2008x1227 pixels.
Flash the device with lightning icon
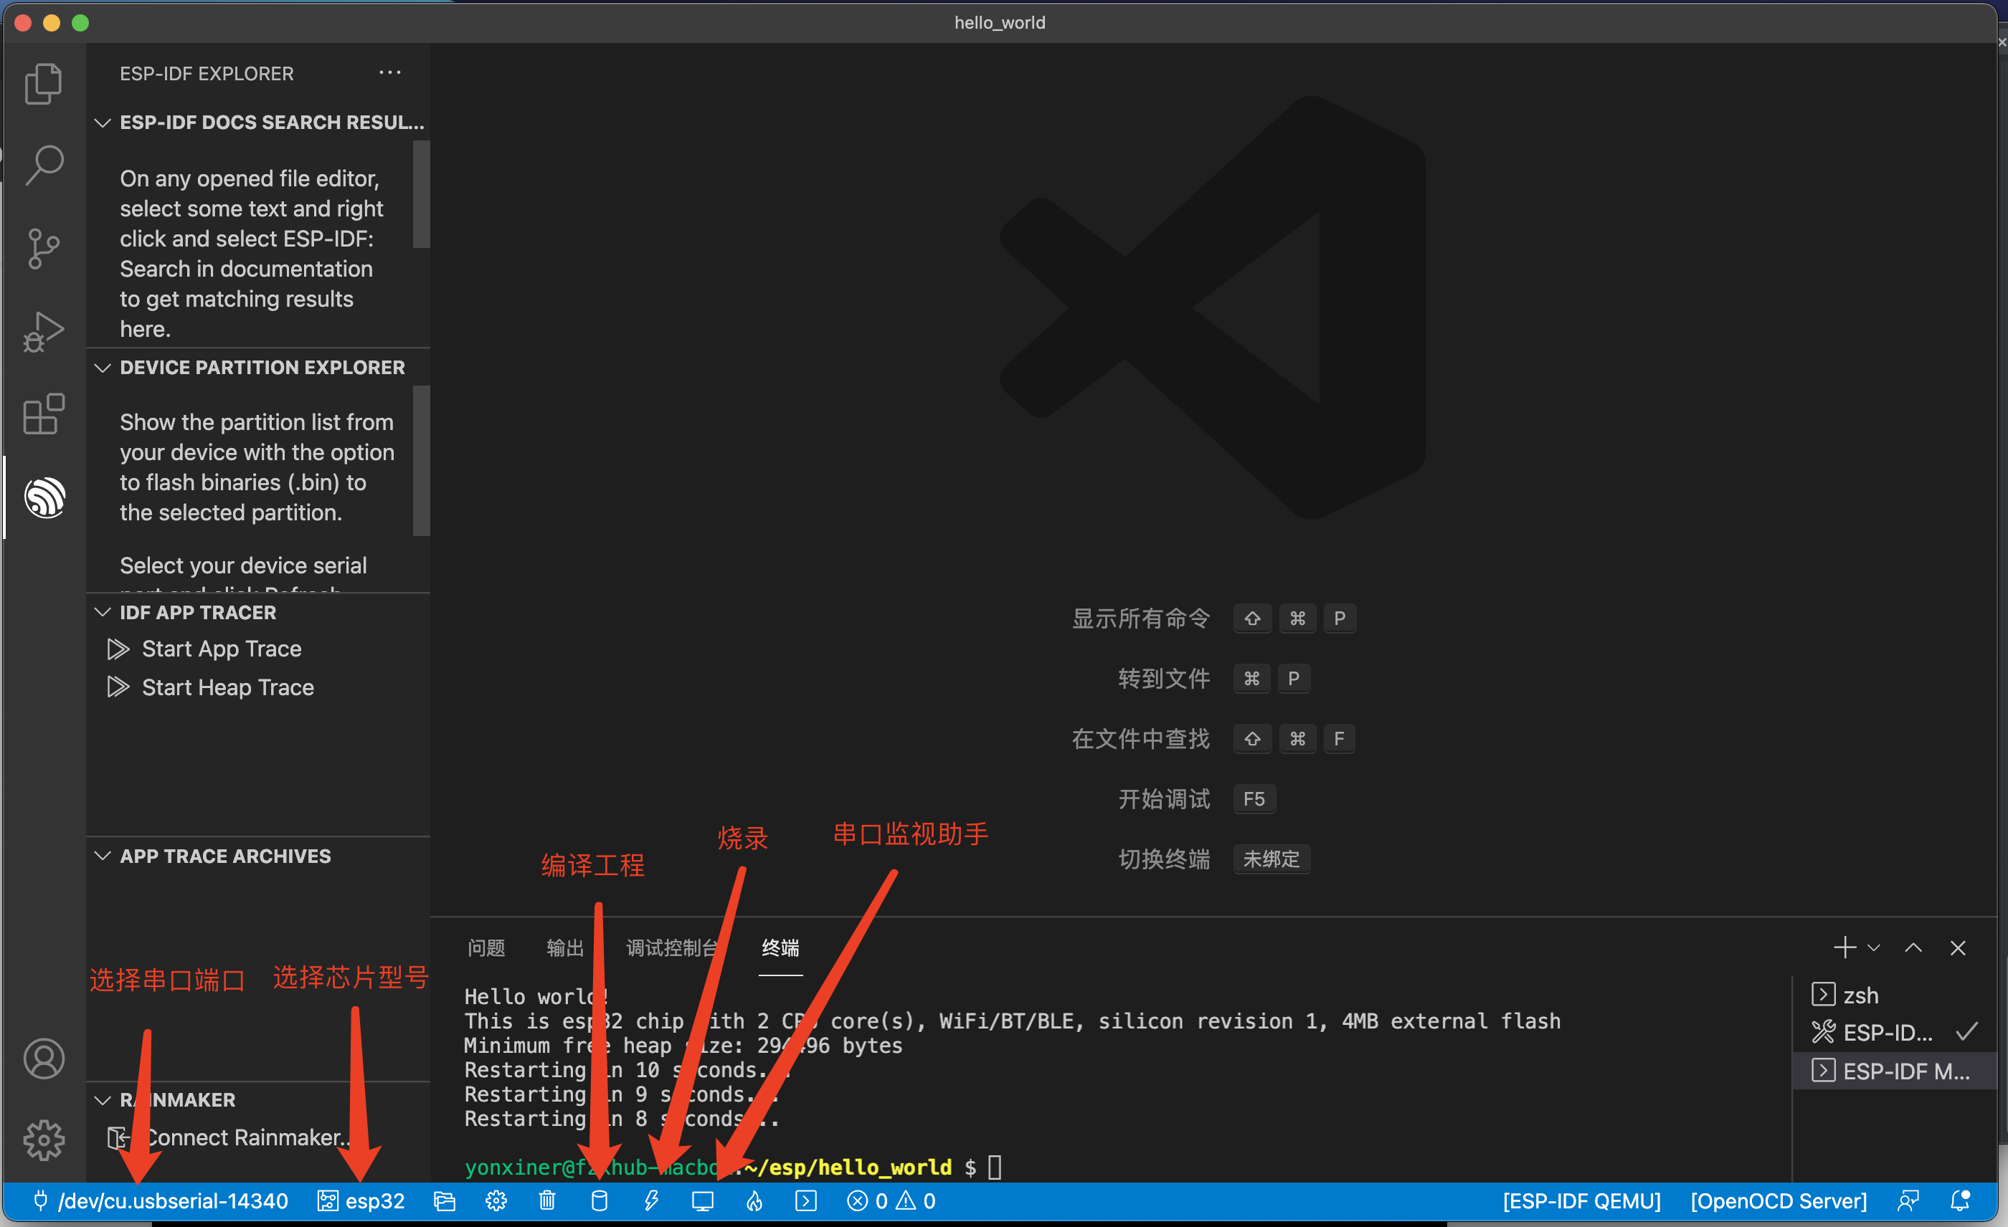[650, 1200]
